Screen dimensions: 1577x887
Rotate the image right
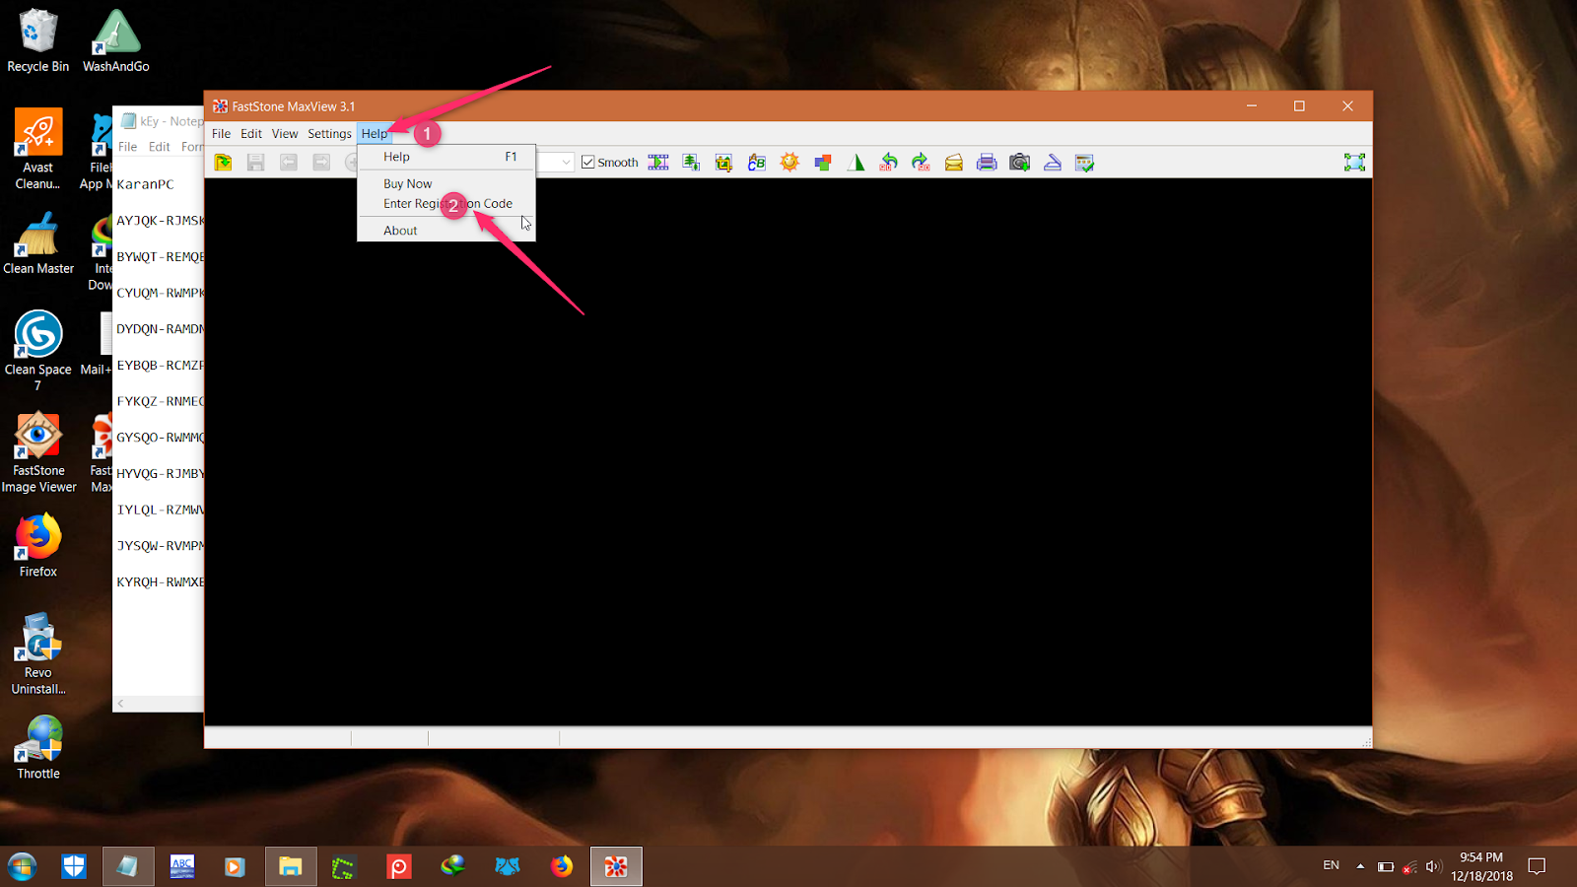pyautogui.click(x=921, y=163)
